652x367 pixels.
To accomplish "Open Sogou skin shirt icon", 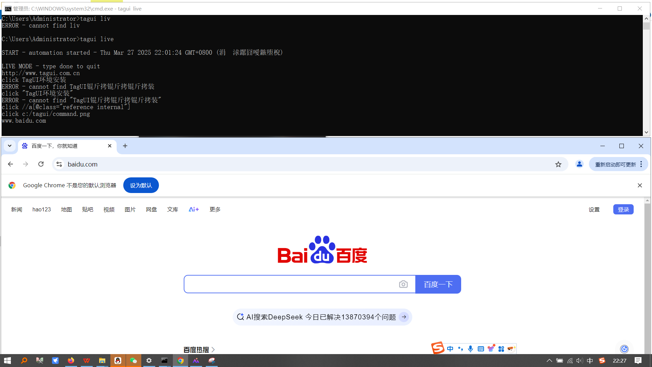I will pos(491,349).
